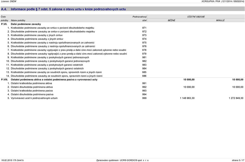Click 'Vyrovnavaci ucet k podrozvahovym uctum' row
Viewport: 245px width, 162px height.
tap(122, 98)
